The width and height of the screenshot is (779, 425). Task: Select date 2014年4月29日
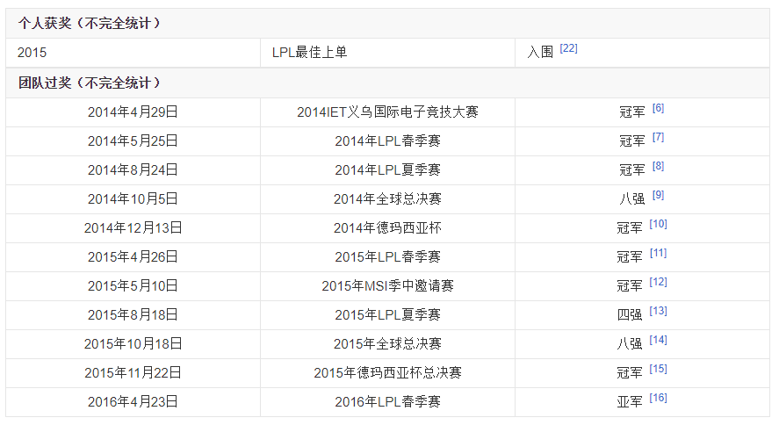click(133, 112)
